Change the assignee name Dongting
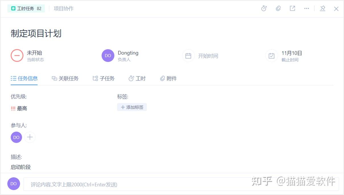The width and height of the screenshot is (344, 195). (x=128, y=53)
